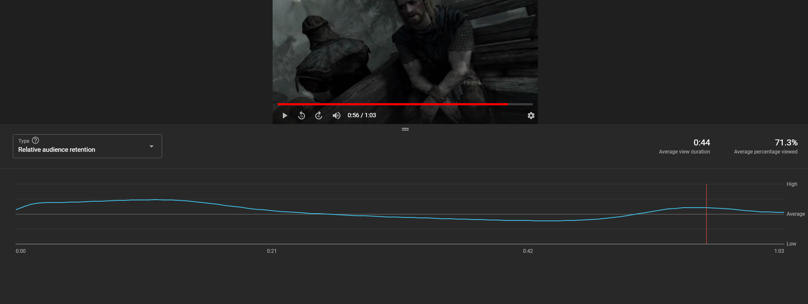The height and width of the screenshot is (304, 808).
Task: Play the video preview
Action: (285, 116)
